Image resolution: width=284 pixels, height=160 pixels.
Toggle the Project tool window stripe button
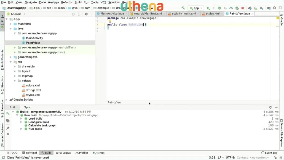[2, 21]
